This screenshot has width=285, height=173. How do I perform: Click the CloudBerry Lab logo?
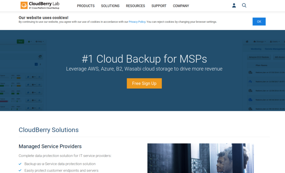click(40, 5)
